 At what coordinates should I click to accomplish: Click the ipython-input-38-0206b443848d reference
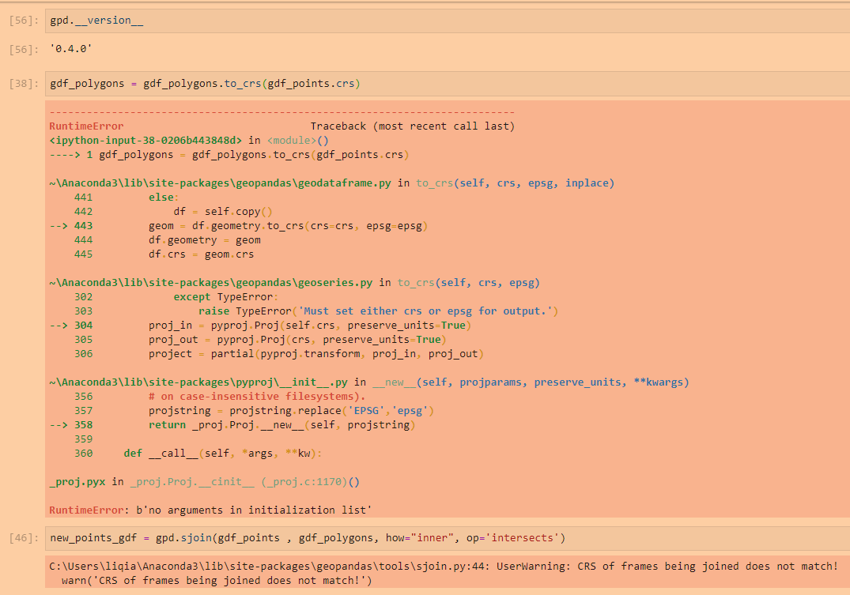tap(145, 141)
